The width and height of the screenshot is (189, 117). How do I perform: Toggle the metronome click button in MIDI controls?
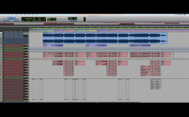pos(72,21)
